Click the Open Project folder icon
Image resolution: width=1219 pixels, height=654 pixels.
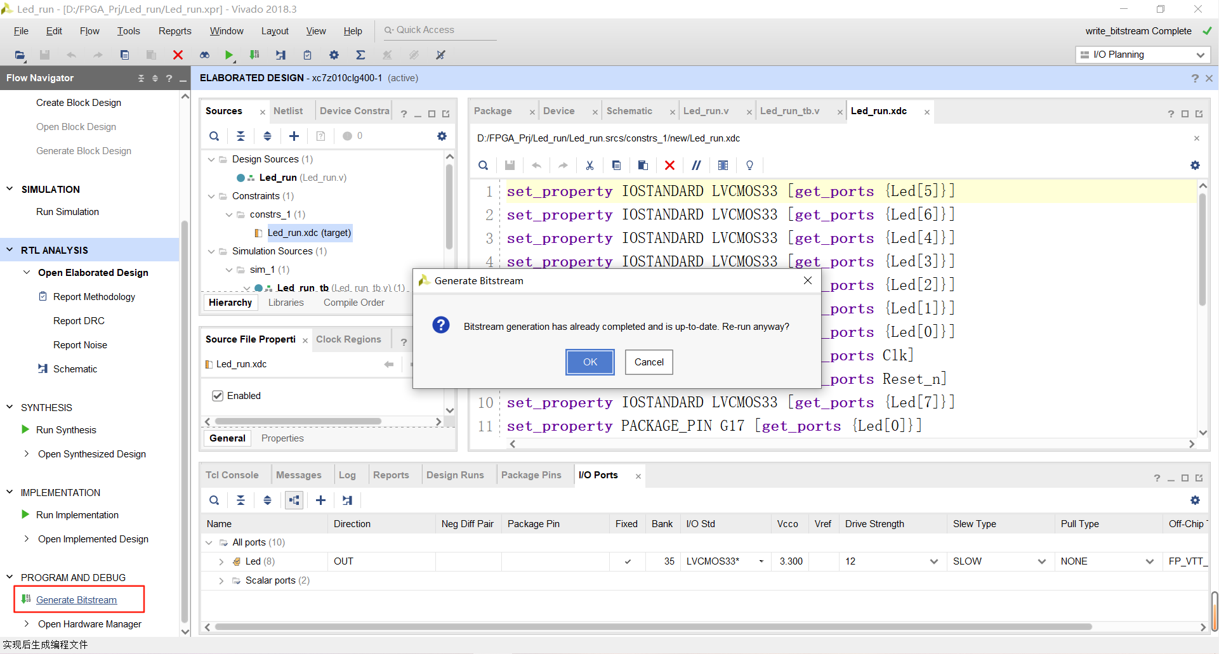click(x=20, y=55)
